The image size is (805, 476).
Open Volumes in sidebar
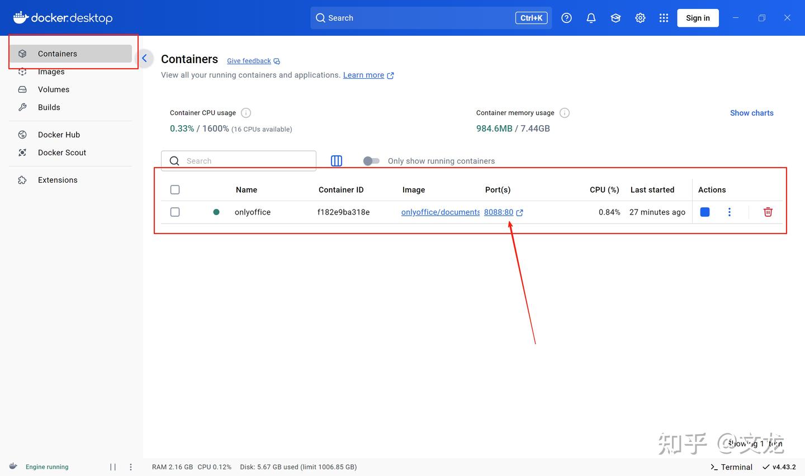71,89
